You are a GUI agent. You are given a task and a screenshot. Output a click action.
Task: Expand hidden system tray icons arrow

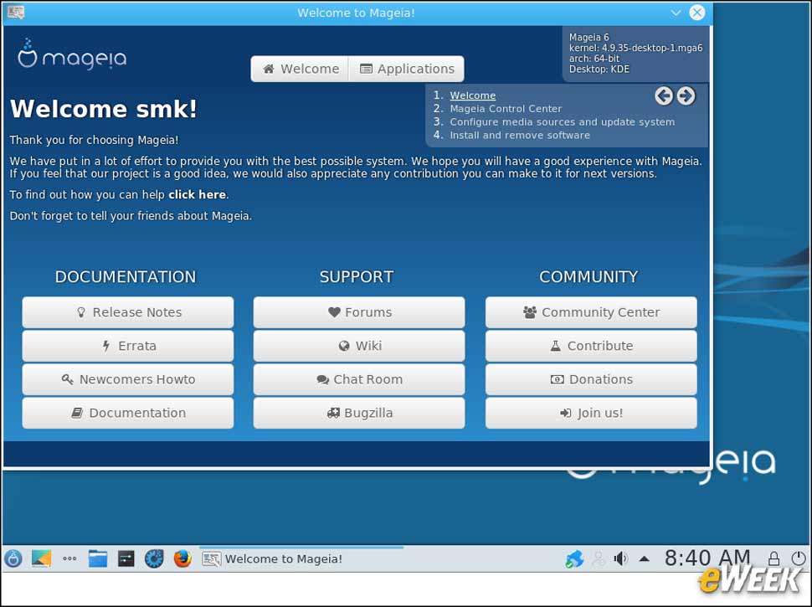(645, 558)
